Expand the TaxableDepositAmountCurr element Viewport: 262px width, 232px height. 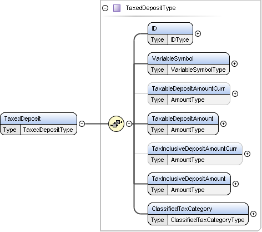coord(235,93)
